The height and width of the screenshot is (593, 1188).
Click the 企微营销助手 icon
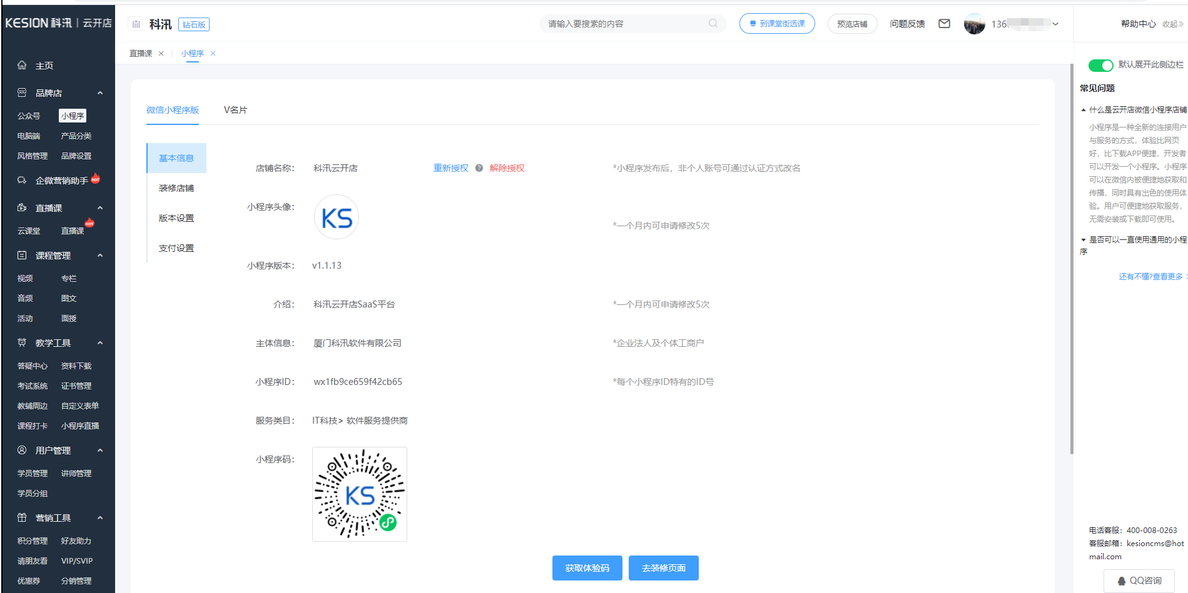pos(22,180)
